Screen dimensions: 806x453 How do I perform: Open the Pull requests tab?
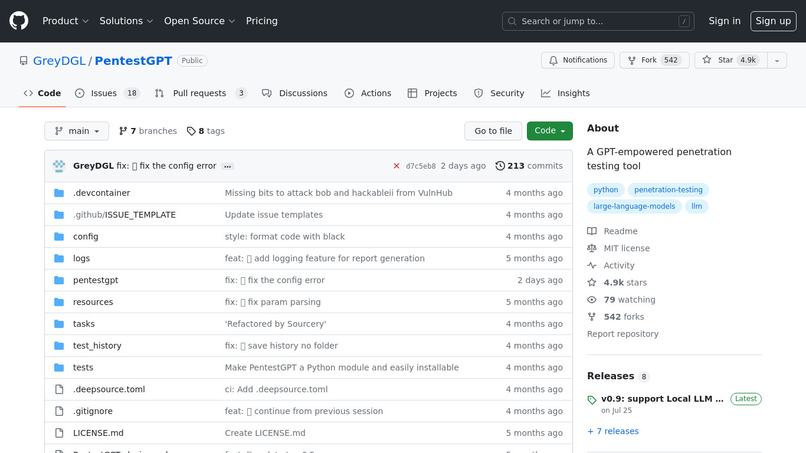pos(201,93)
